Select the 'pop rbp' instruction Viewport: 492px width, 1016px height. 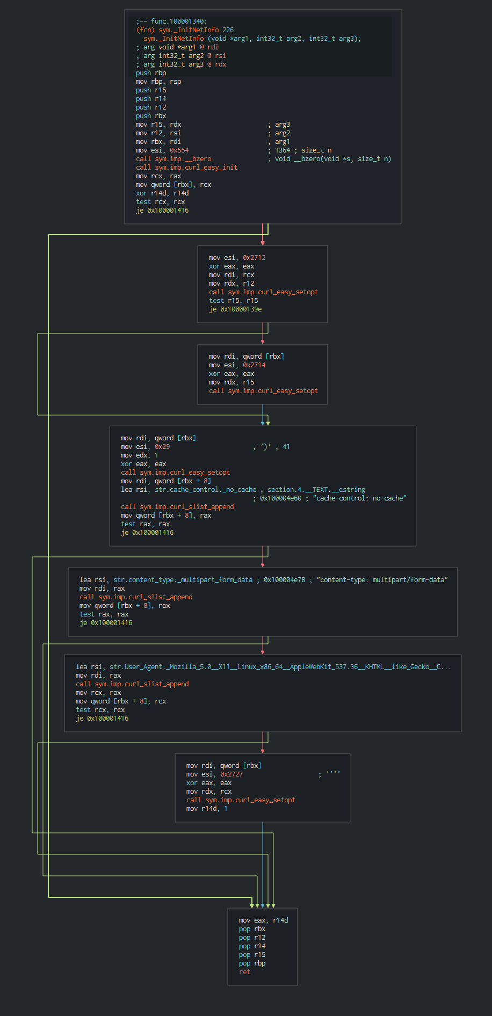coord(252,963)
